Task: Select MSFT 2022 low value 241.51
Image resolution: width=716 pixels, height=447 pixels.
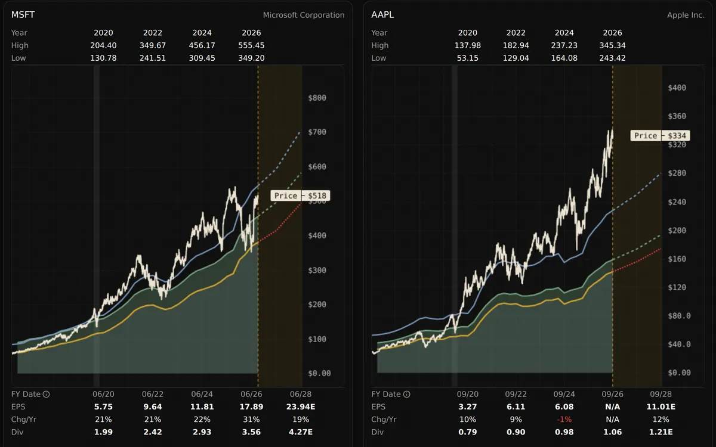Action: pyautogui.click(x=153, y=58)
